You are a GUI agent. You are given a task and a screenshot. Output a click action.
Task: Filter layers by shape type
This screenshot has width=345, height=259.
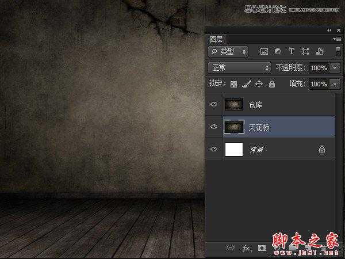tap(305, 52)
